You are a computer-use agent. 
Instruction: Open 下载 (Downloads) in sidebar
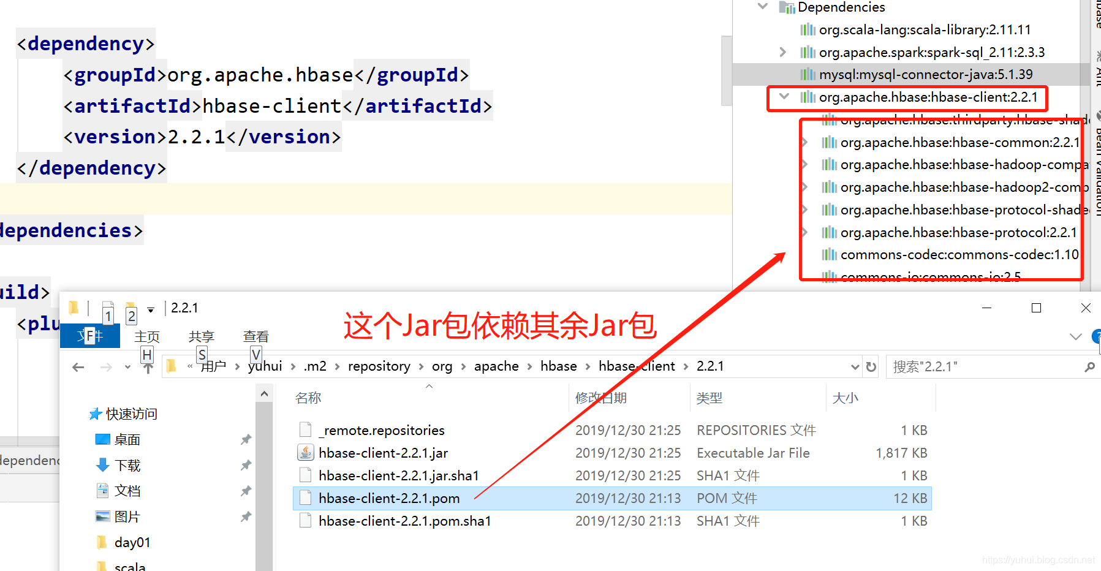(x=118, y=466)
